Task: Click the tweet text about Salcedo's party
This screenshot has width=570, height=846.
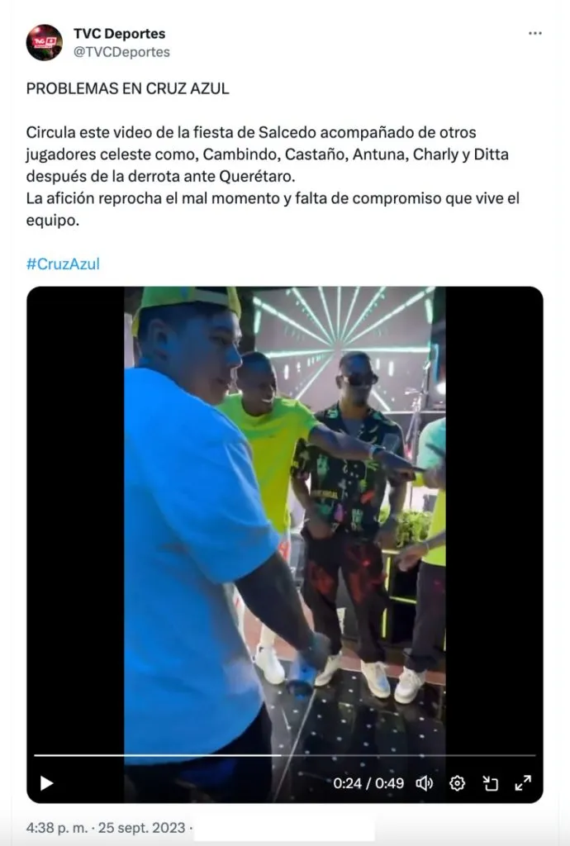Action: [273, 176]
